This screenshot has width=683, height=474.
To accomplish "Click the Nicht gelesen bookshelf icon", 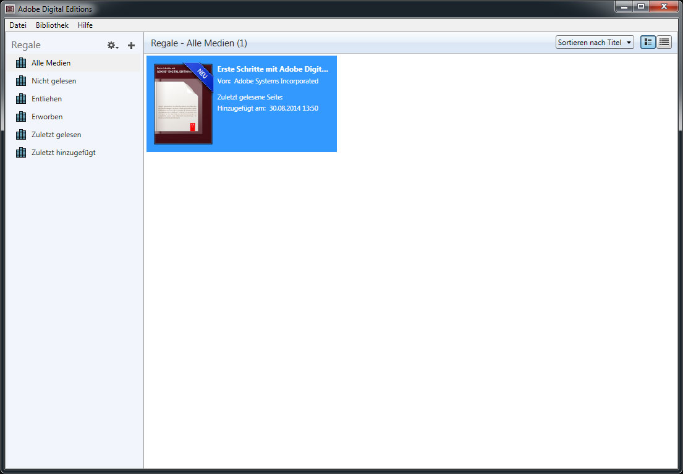I will (21, 81).
